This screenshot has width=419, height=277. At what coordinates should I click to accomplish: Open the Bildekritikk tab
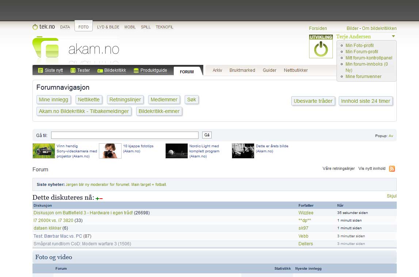click(x=112, y=70)
